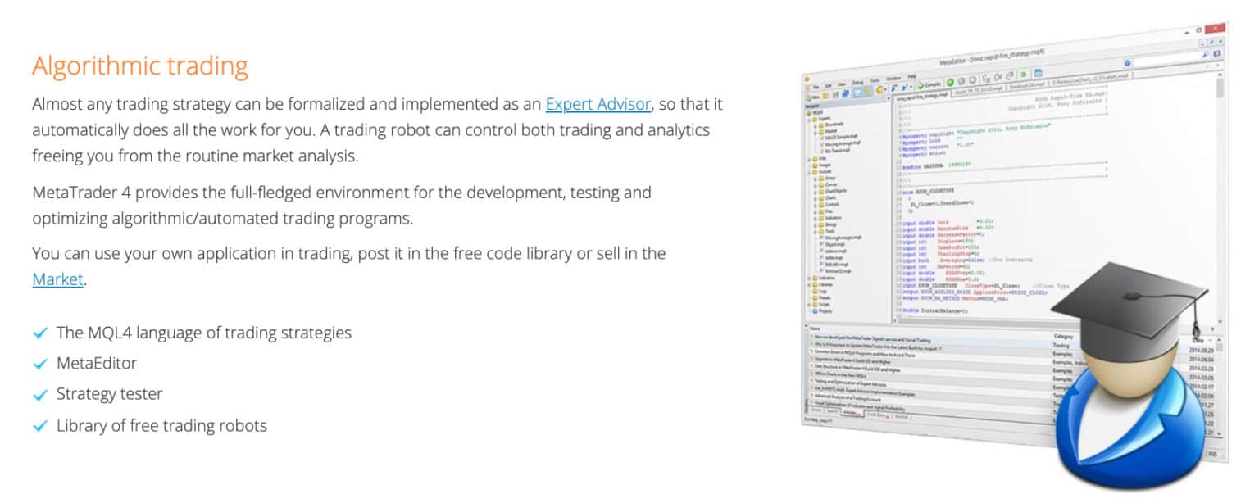Click the Compile button in the toolbar

928,84
